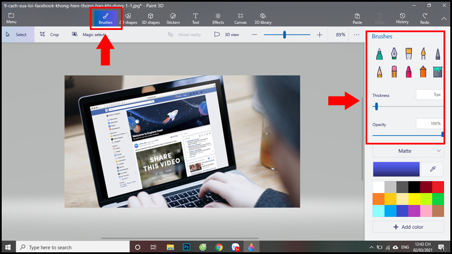Click the laptop image on canvas
The width and height of the screenshot is (452, 254).
[x=182, y=142]
